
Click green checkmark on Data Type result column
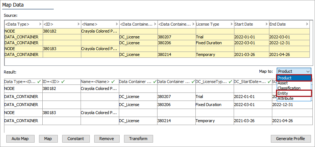pos(39,82)
